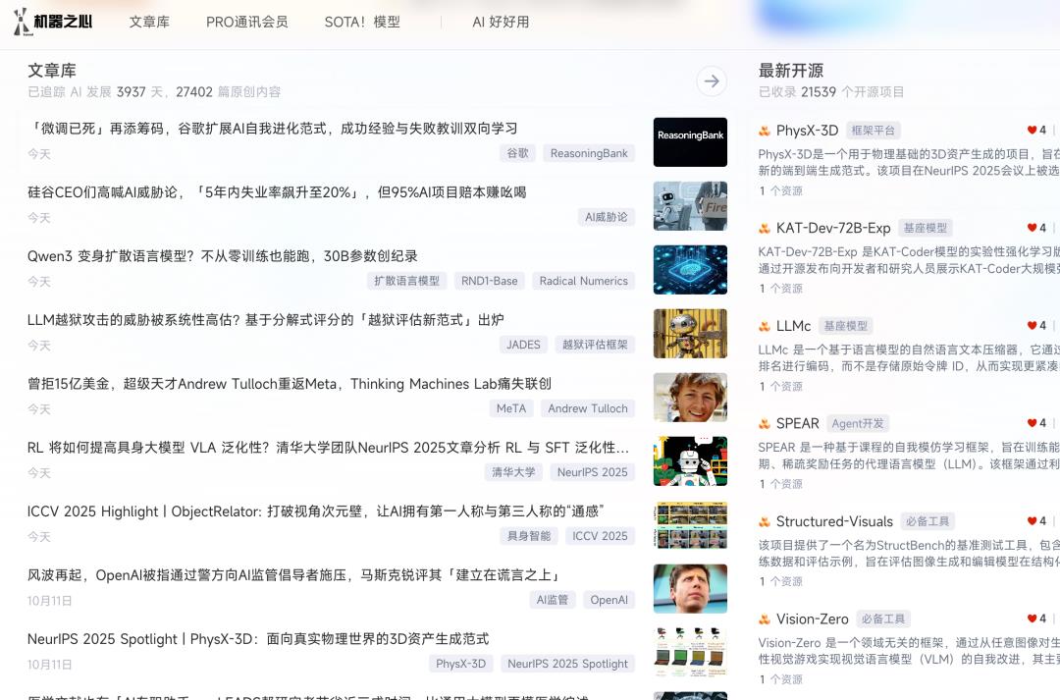
Task: Click the 机器之心 logo icon
Action: click(22, 22)
